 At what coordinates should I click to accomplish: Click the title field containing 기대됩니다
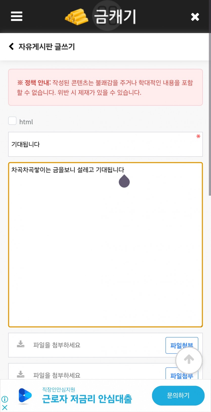(x=105, y=144)
